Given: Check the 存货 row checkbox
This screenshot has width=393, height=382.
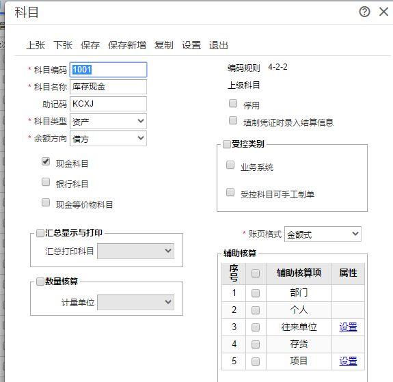Looking at the screenshot, I should [256, 344].
